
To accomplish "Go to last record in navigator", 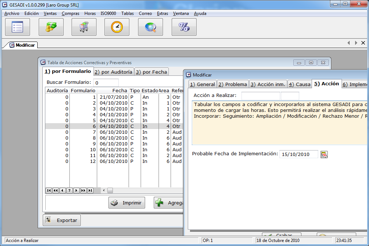I will tap(90, 190).
